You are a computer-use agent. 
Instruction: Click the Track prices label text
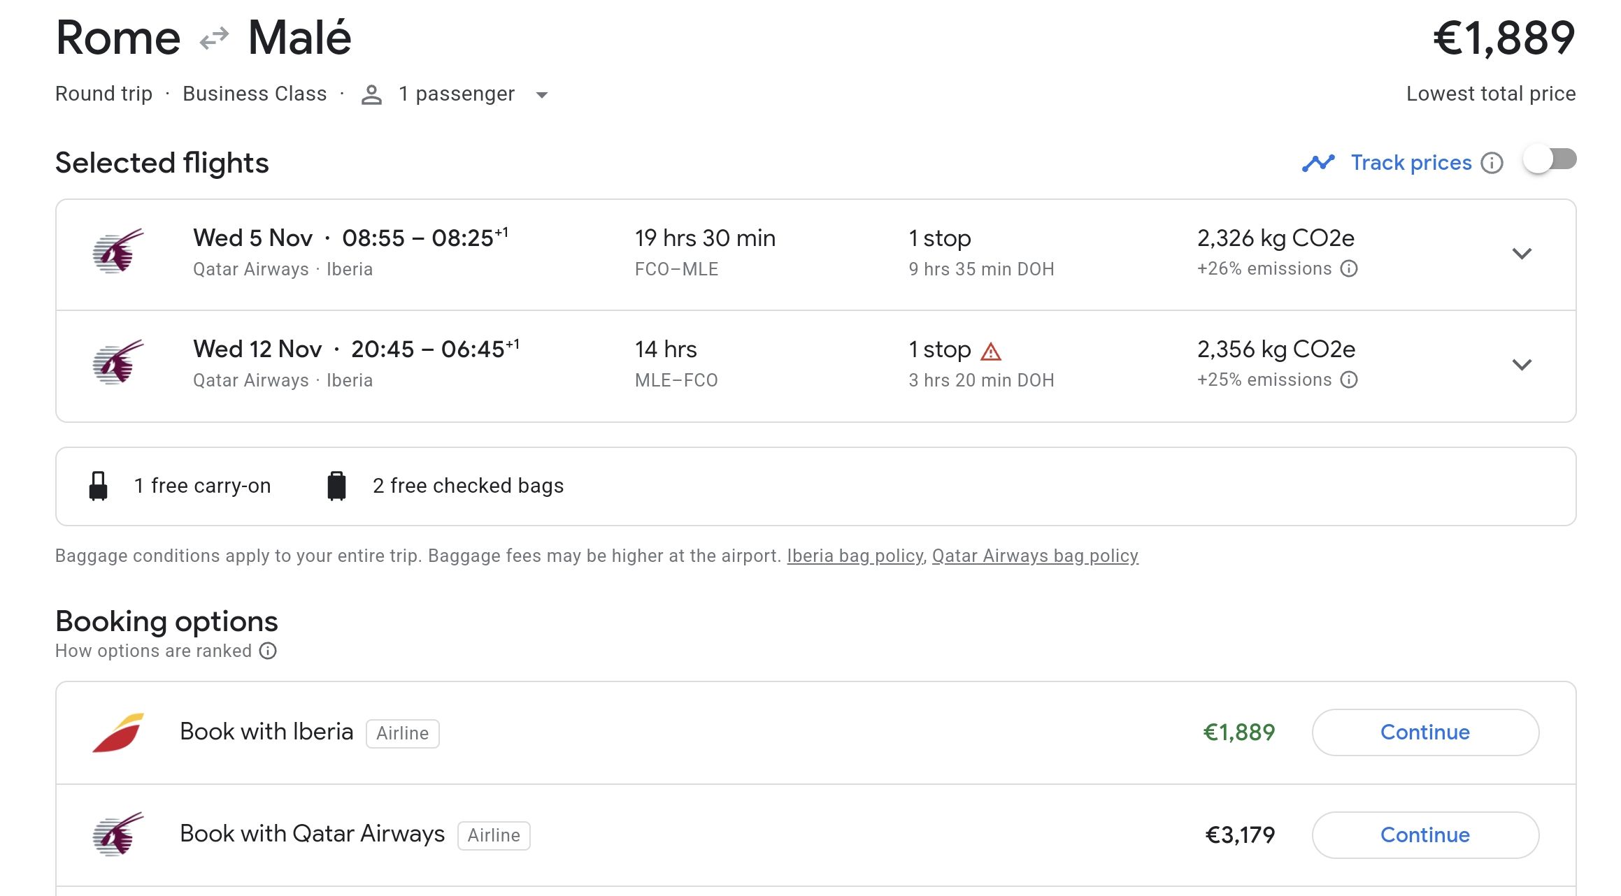coord(1411,163)
